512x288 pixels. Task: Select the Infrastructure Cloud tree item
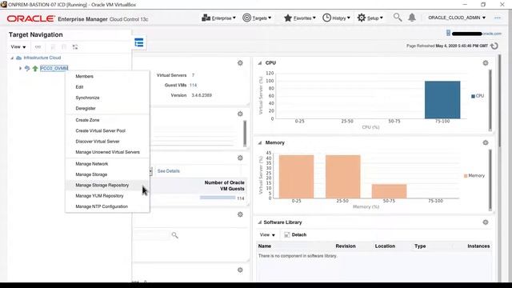click(42, 58)
